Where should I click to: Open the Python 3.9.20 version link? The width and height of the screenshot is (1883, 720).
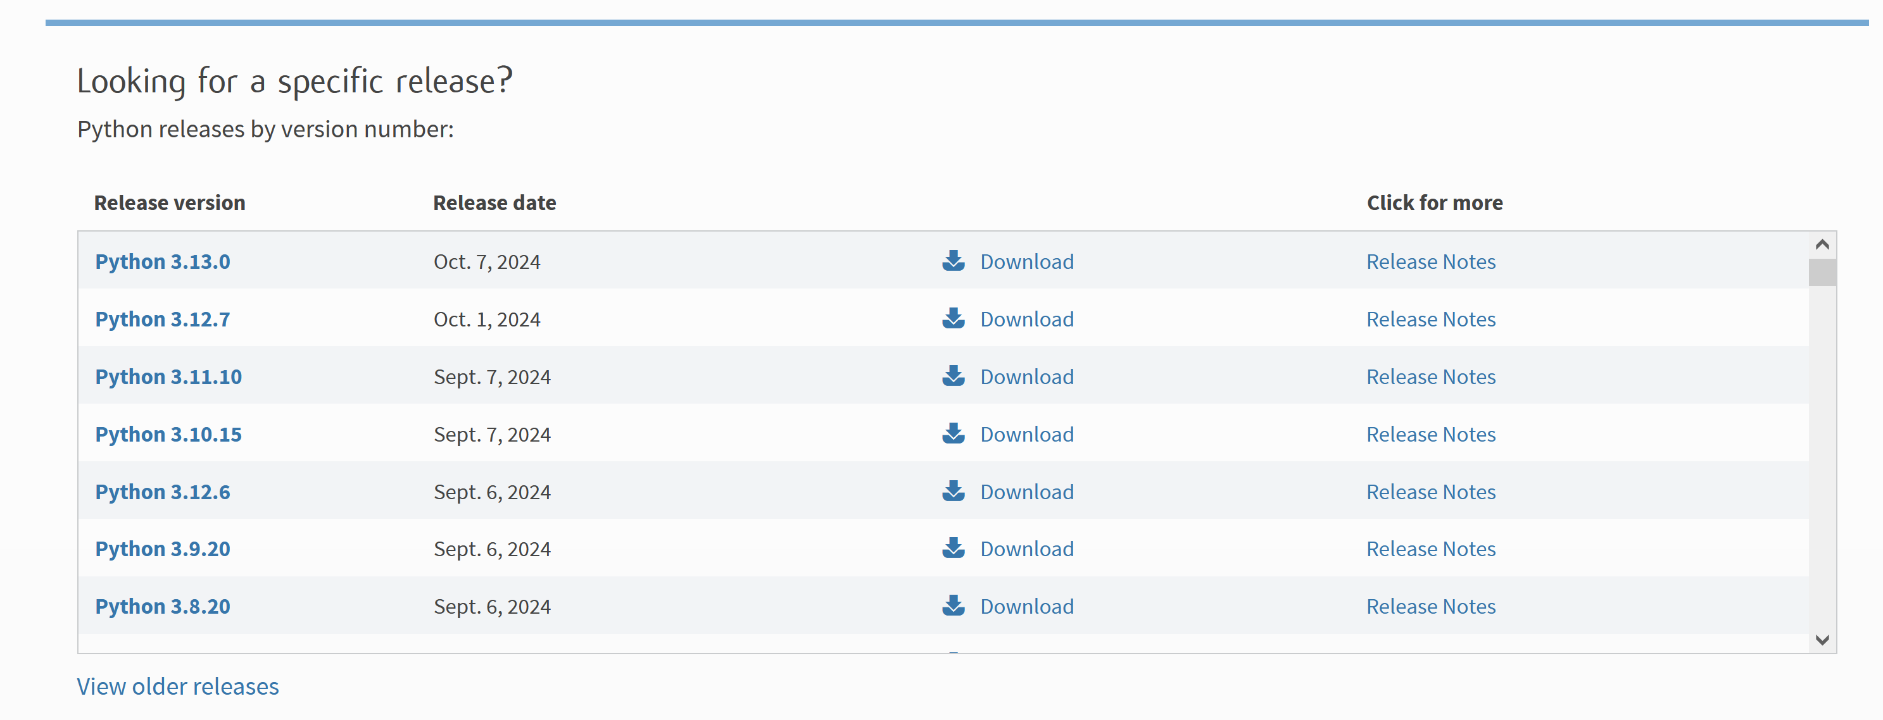tap(162, 549)
